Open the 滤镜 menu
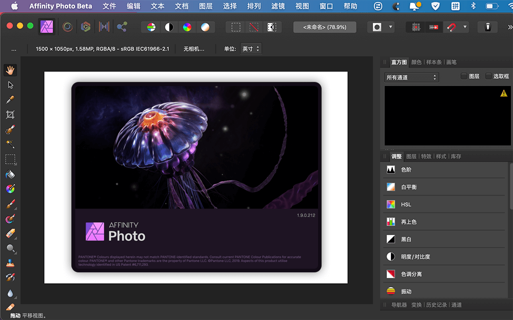This screenshot has width=513, height=320. point(278,6)
